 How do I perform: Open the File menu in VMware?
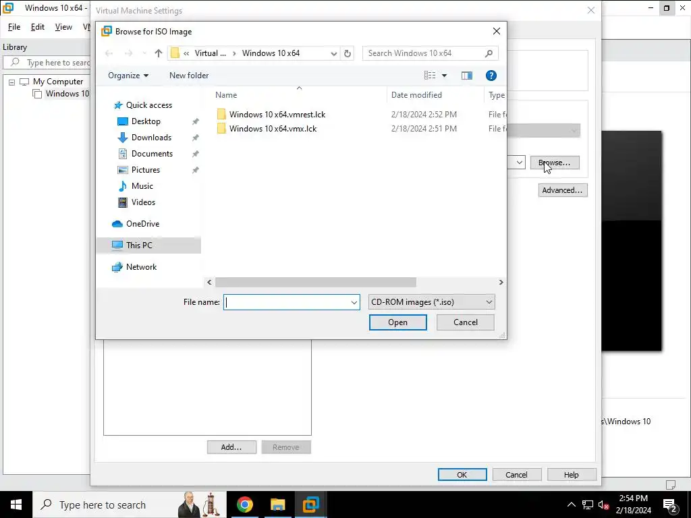[14, 27]
